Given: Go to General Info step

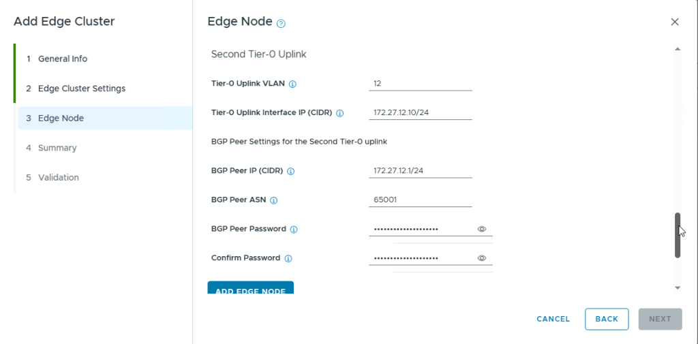Looking at the screenshot, I should coord(63,59).
